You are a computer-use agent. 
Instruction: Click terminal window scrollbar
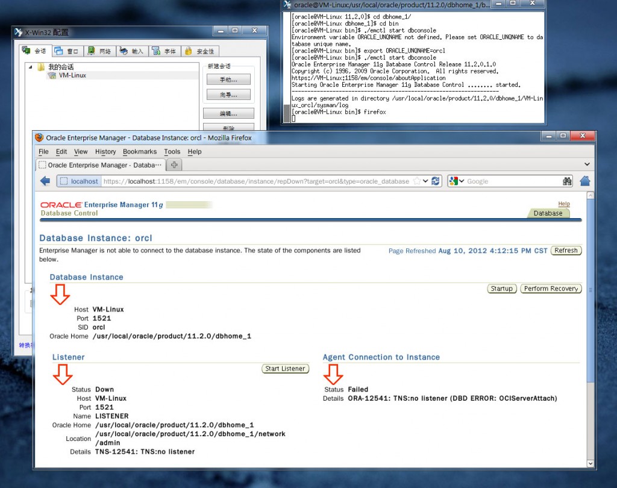tap(286, 114)
